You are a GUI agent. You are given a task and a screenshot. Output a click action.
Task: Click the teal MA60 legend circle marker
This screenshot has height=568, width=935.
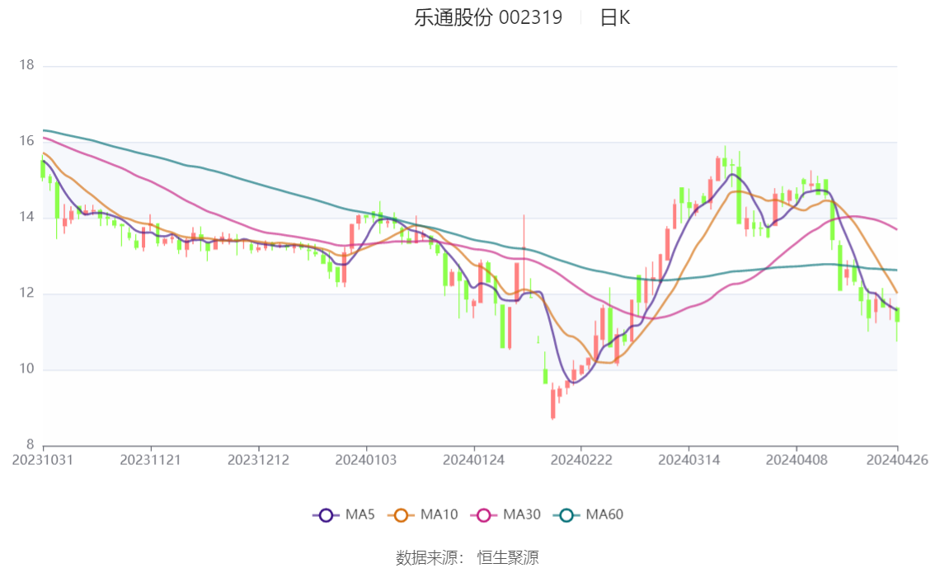[x=566, y=515]
